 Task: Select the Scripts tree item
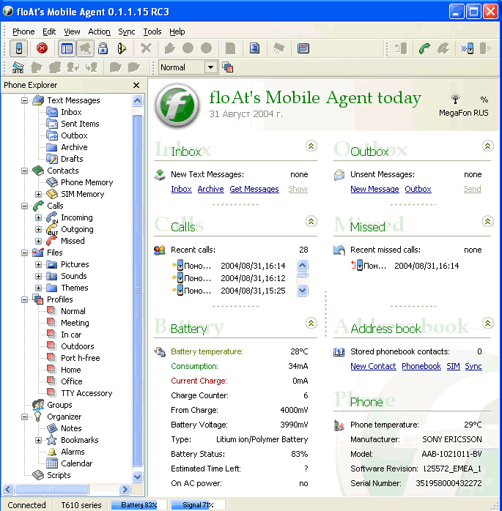tap(59, 475)
